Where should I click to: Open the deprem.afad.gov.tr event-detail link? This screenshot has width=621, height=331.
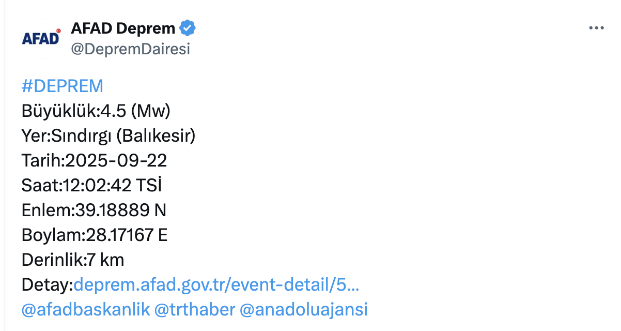tap(216, 284)
